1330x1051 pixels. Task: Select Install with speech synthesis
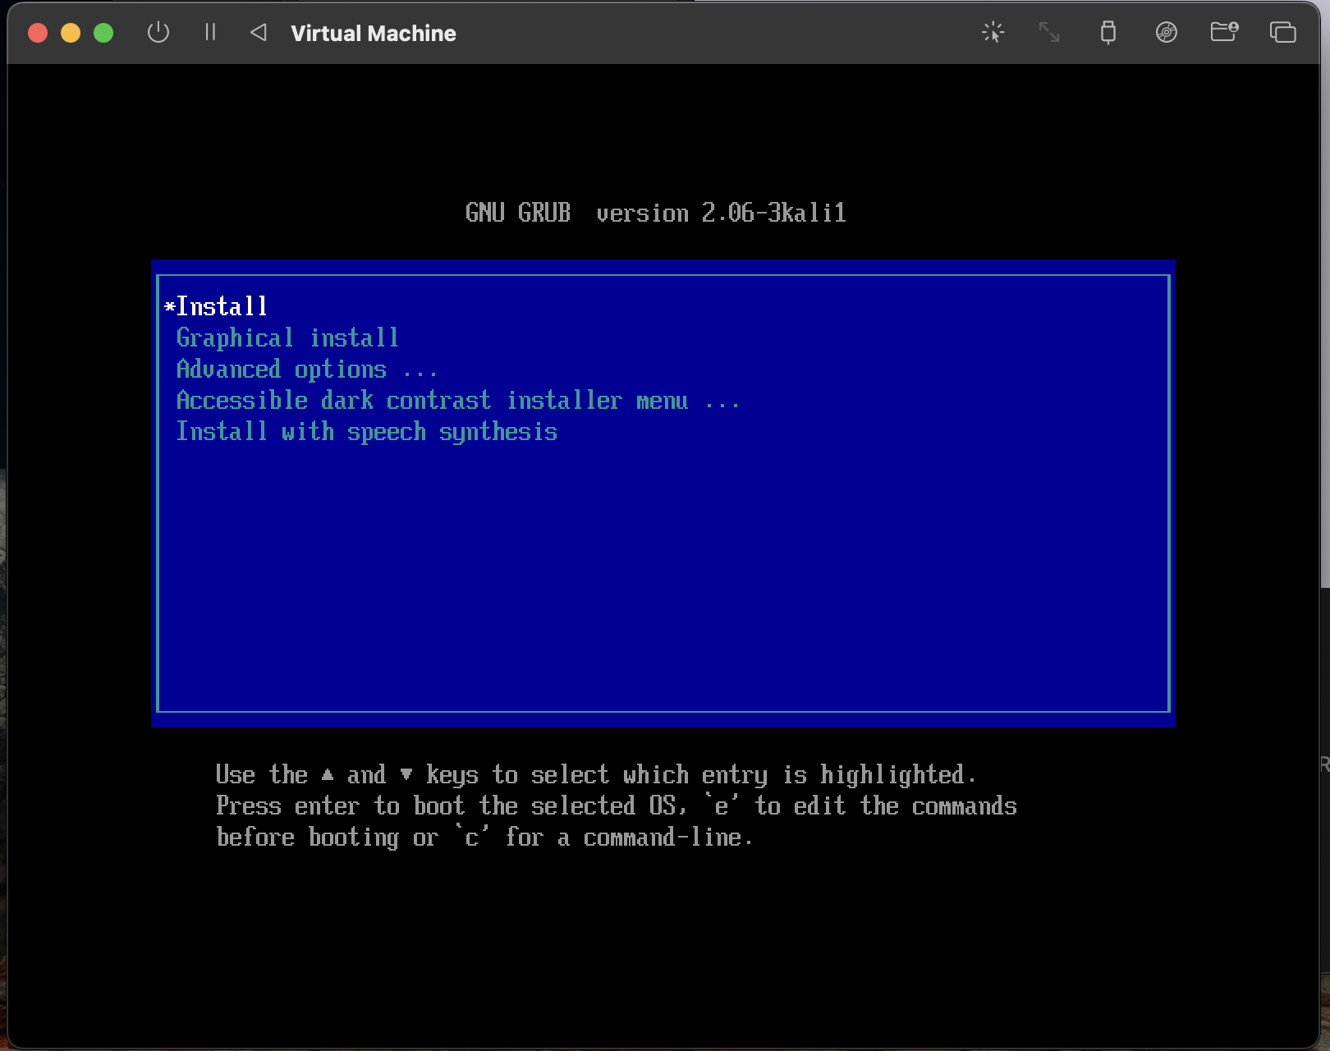coord(366,432)
